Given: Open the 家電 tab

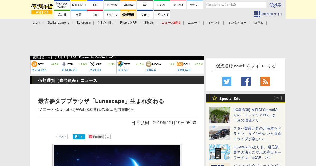Looking at the screenshot, I should coord(79,14).
